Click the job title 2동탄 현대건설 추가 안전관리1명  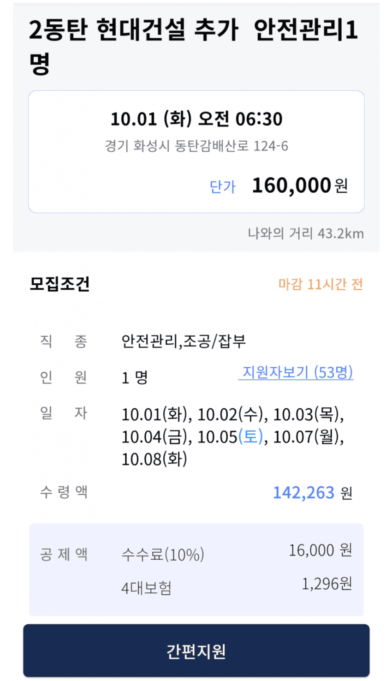193,46
